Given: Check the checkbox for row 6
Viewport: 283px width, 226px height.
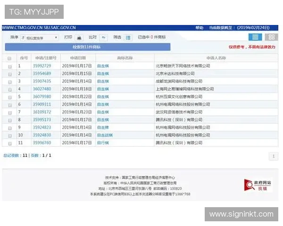Looking at the screenshot, I should point(10,105).
